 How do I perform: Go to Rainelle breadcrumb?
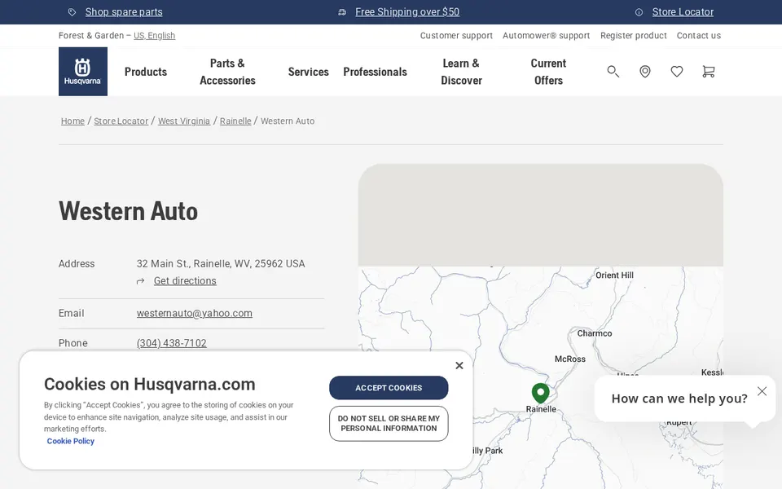pyautogui.click(x=235, y=121)
